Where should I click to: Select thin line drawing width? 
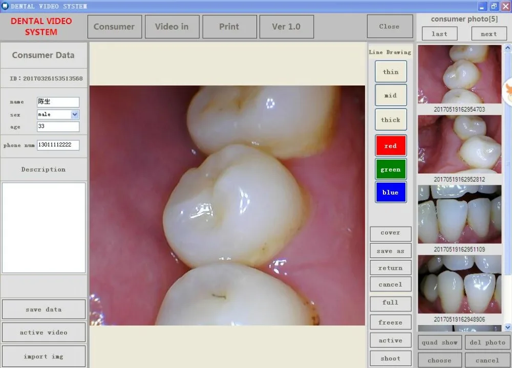coord(391,72)
